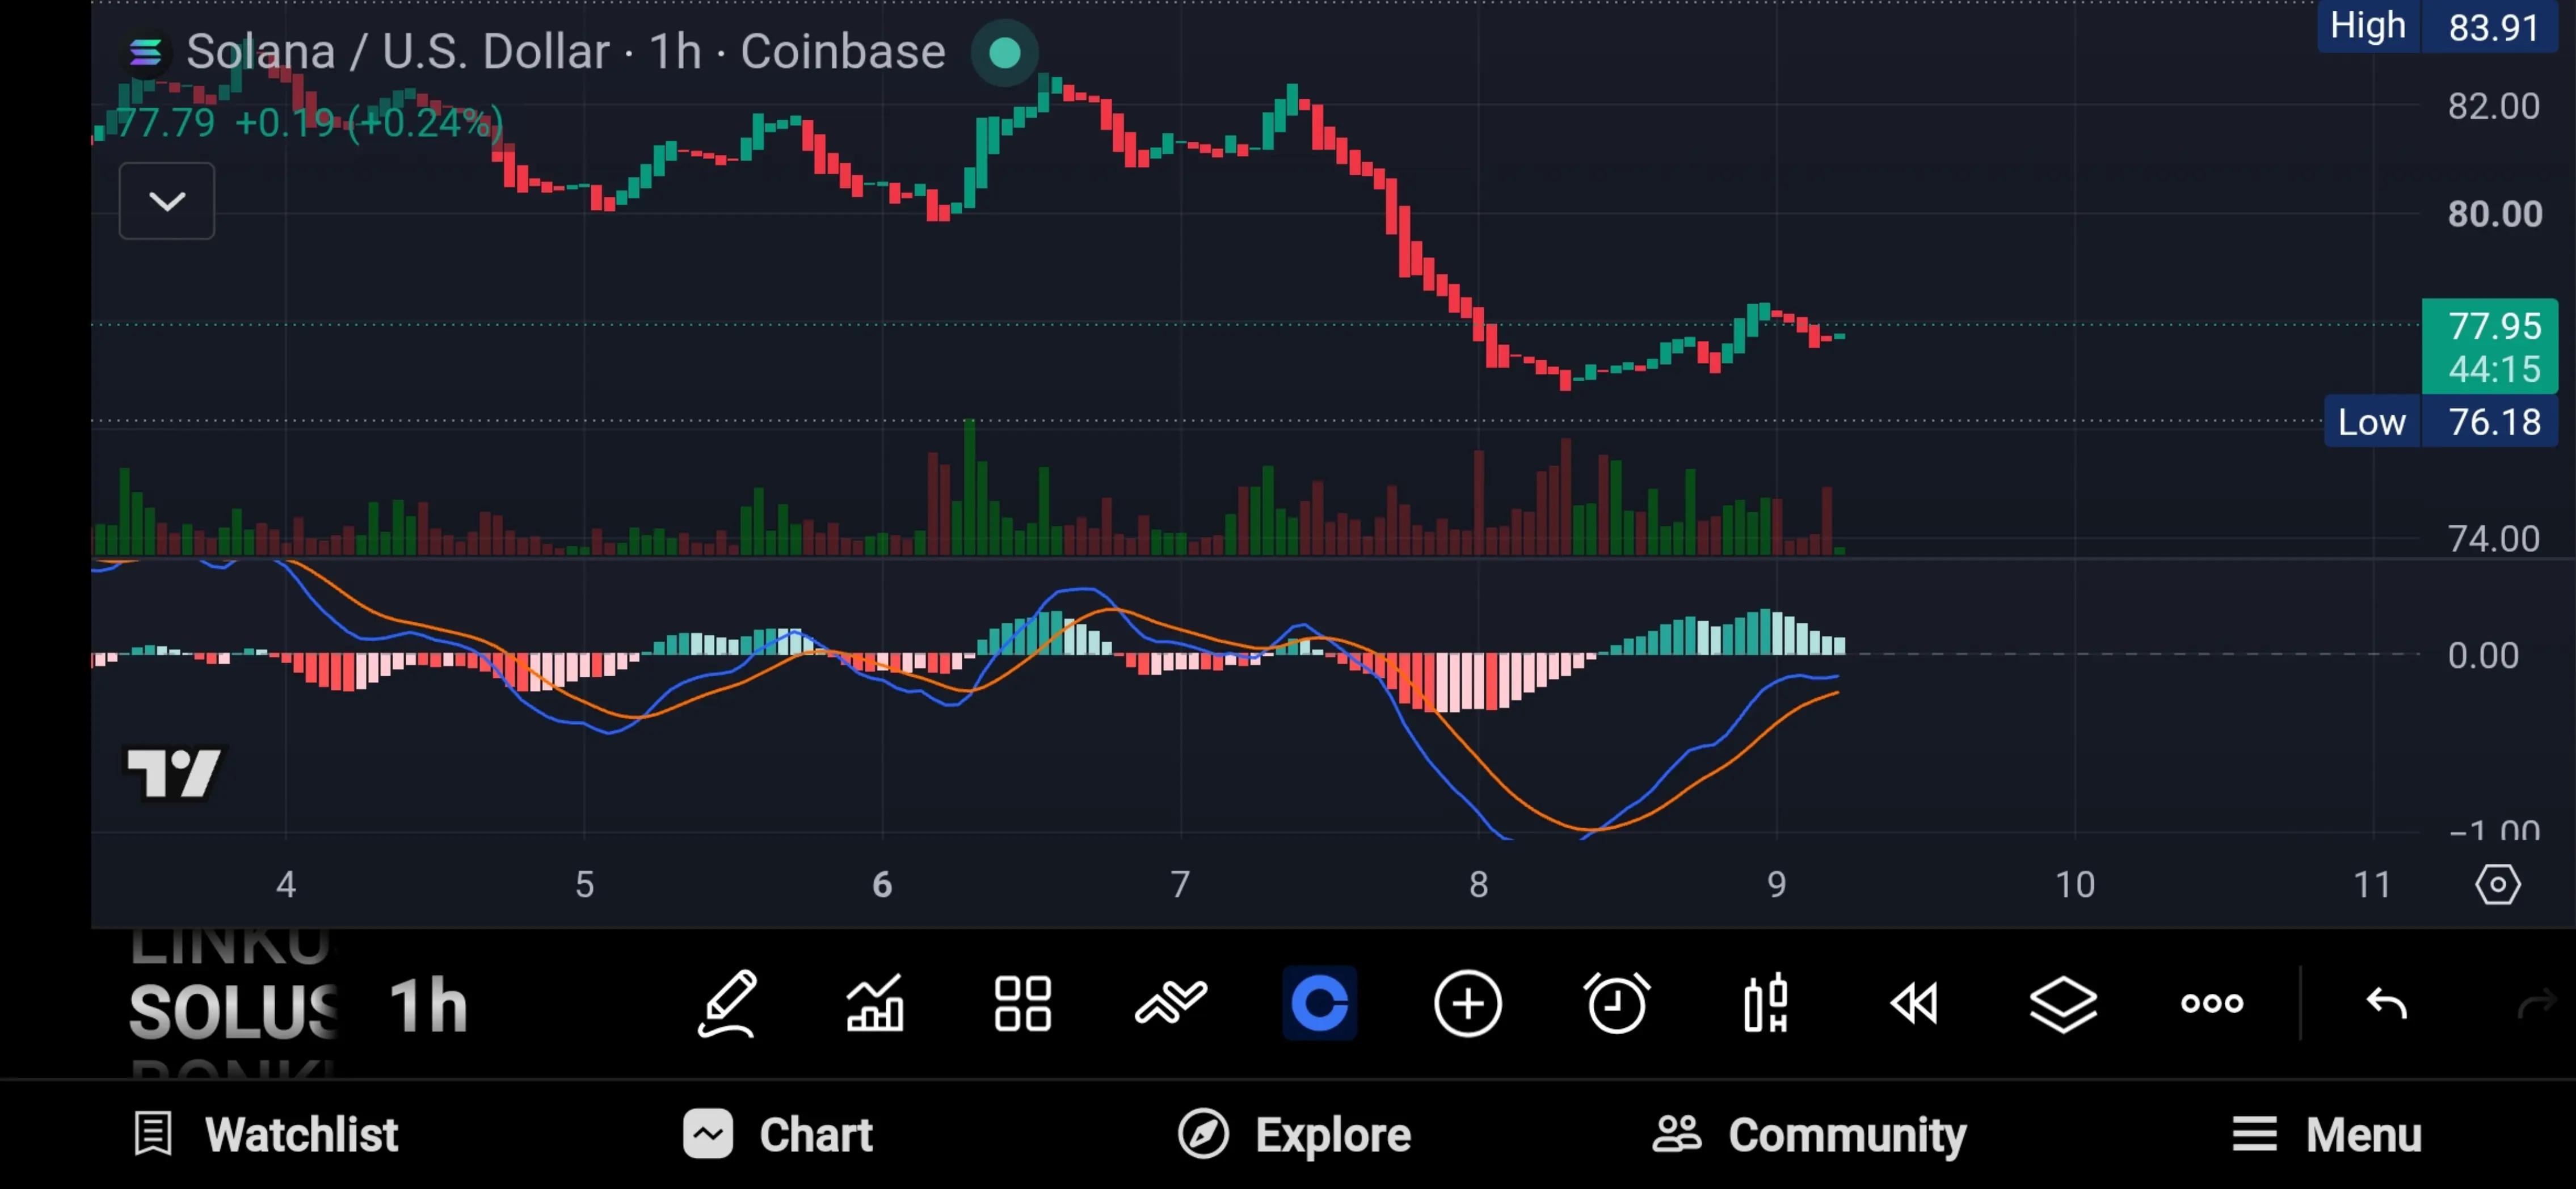Tap the blue Coinbase exchange icon
Viewport: 2576px width, 1189px height.
1319,1003
